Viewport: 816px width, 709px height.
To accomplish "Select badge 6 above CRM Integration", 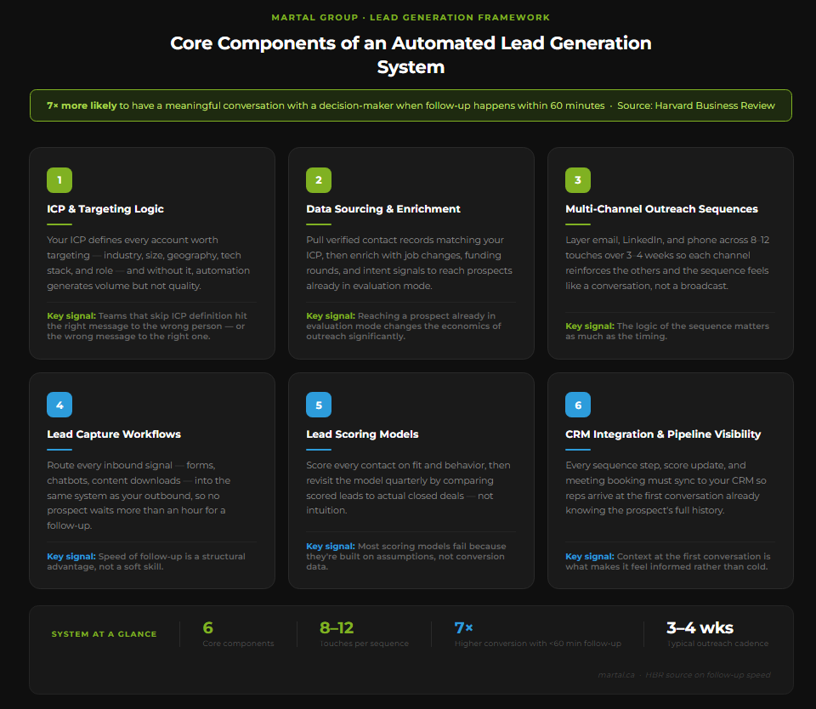I will coord(578,405).
